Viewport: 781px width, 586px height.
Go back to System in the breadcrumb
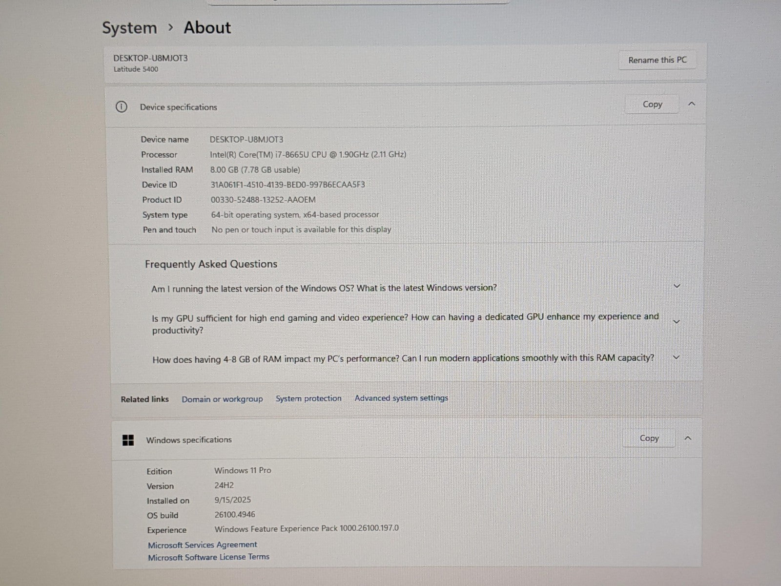tap(129, 28)
